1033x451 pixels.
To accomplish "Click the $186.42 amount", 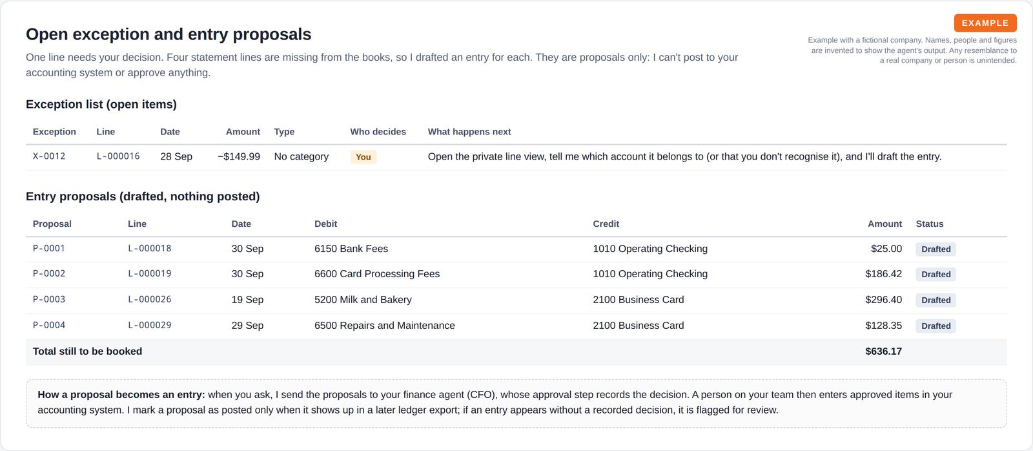I will click(884, 274).
